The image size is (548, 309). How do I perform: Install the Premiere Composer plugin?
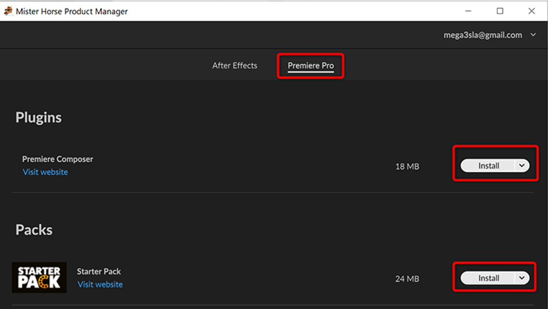[488, 166]
